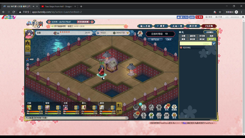Click the 輸入序號 button
This screenshot has width=245, height=138.
145,26
